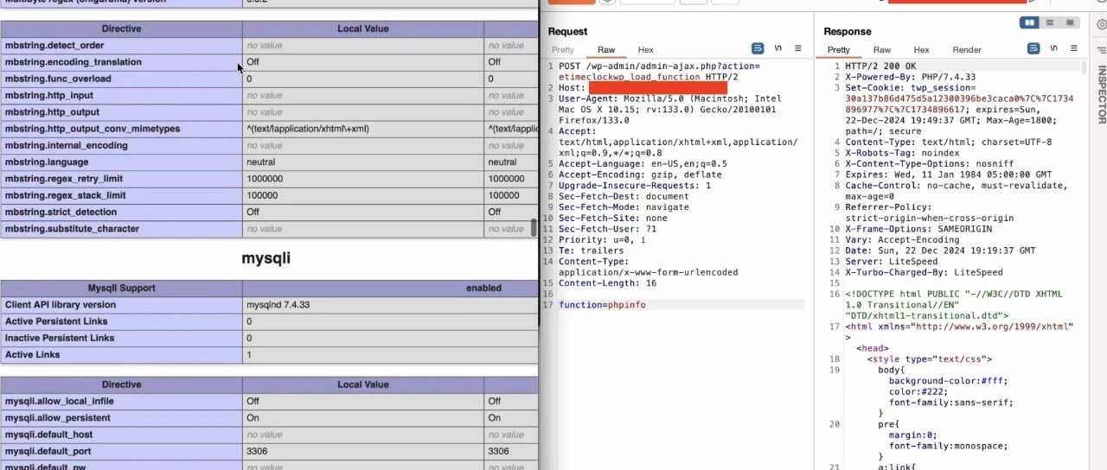
Task: Open inspector settings gear icon
Action: pyautogui.click(x=1101, y=25)
